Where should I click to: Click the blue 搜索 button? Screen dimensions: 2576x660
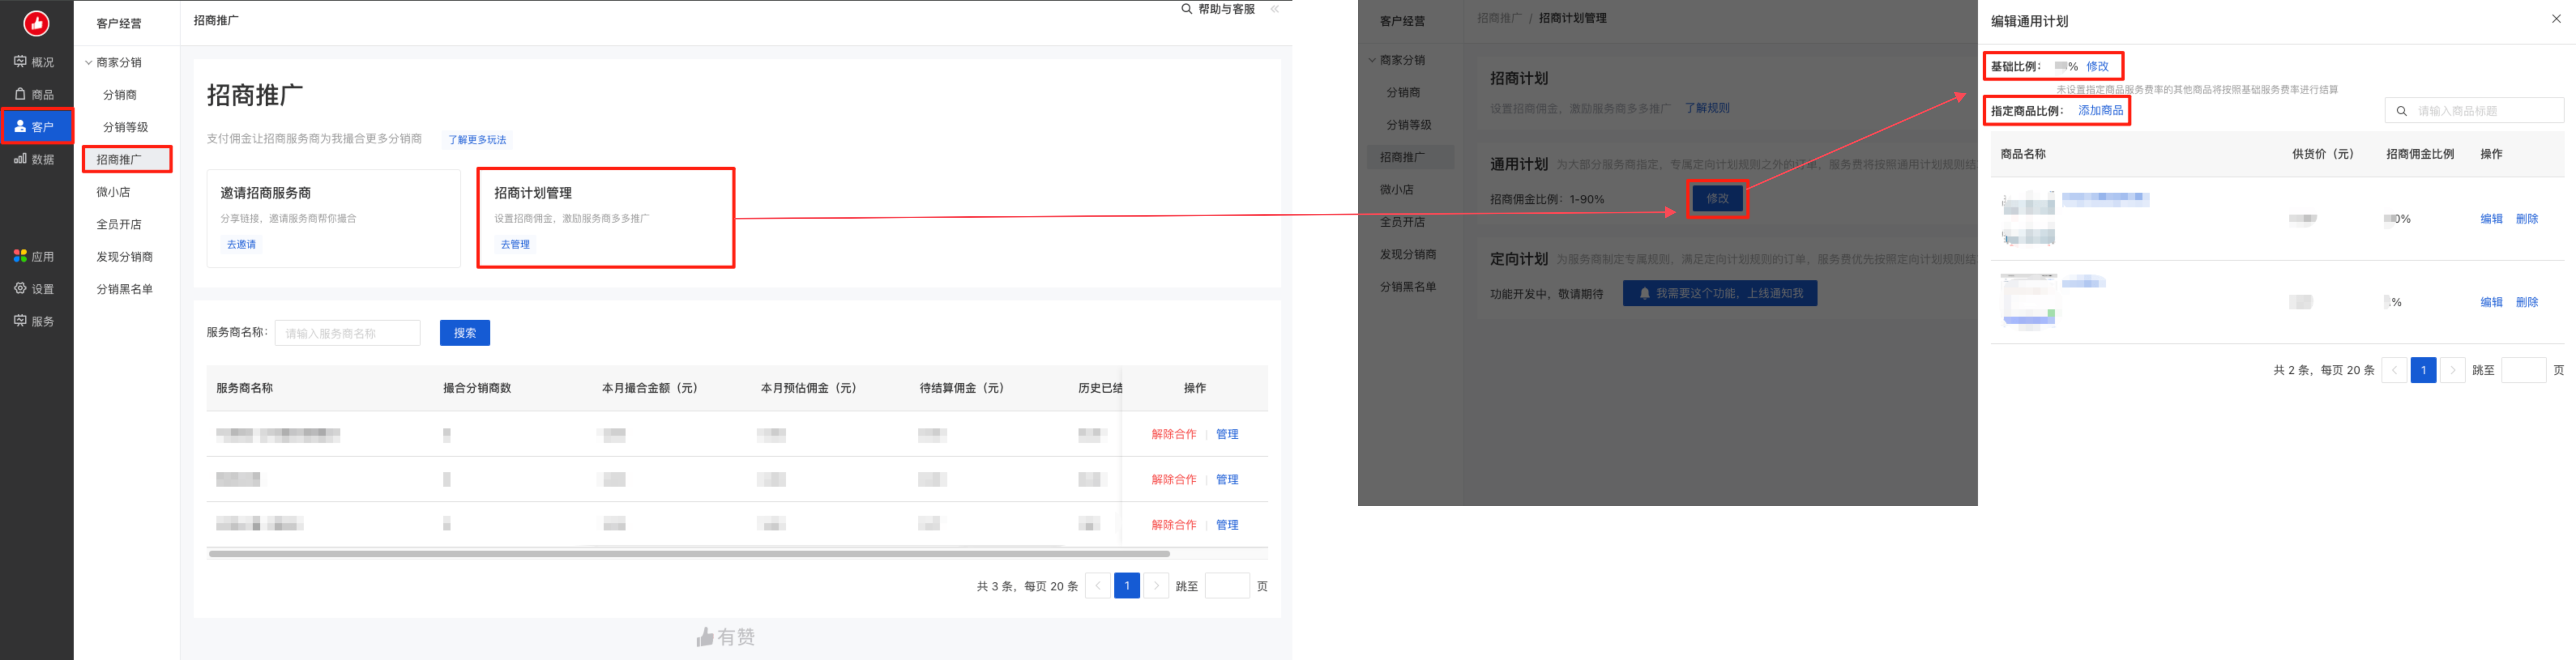coord(465,333)
